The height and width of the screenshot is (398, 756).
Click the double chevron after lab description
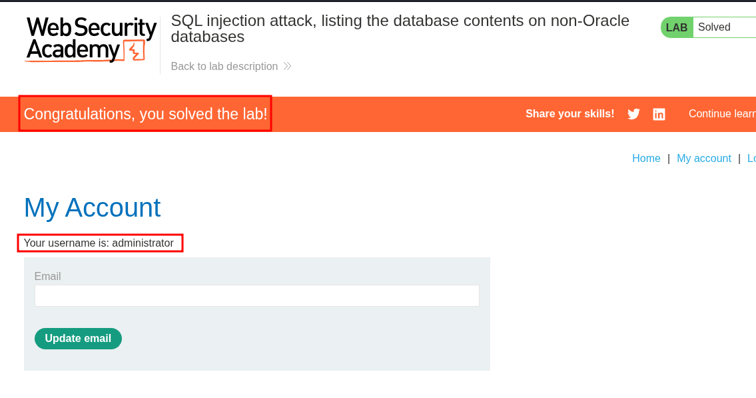tap(287, 66)
